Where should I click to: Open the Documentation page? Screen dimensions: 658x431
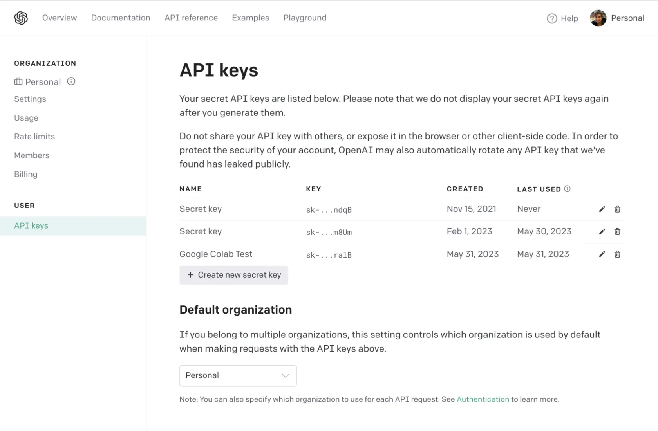click(121, 18)
